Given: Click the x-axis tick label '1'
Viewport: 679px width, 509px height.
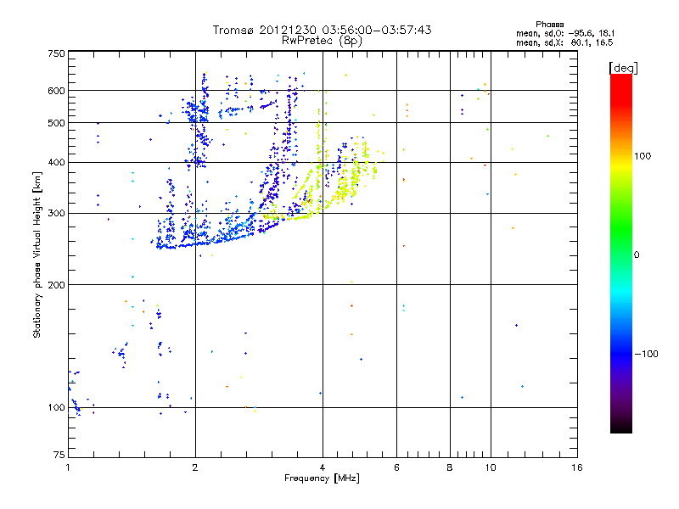Looking at the screenshot, I should [x=68, y=467].
